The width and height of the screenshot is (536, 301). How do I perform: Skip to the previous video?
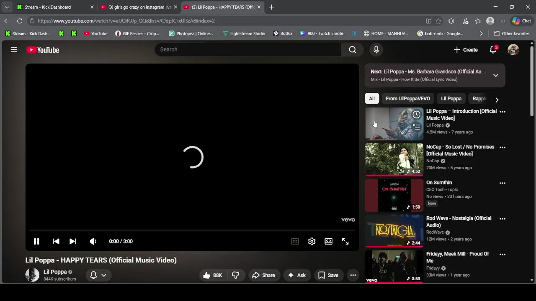click(x=56, y=241)
